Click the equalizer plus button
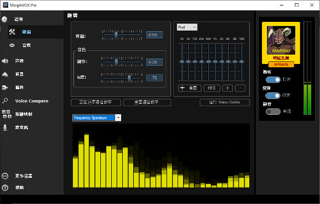Screen dimensions: 320x204 [227, 88]
